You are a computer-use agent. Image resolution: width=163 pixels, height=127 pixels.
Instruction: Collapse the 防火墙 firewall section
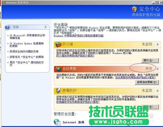(x=157, y=45)
